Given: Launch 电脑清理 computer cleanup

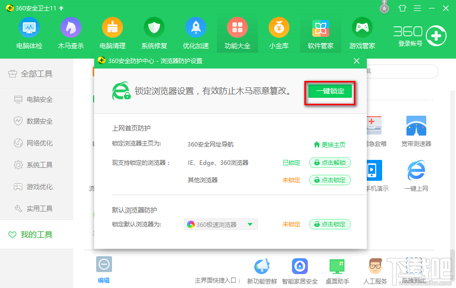Looking at the screenshot, I should (x=112, y=33).
